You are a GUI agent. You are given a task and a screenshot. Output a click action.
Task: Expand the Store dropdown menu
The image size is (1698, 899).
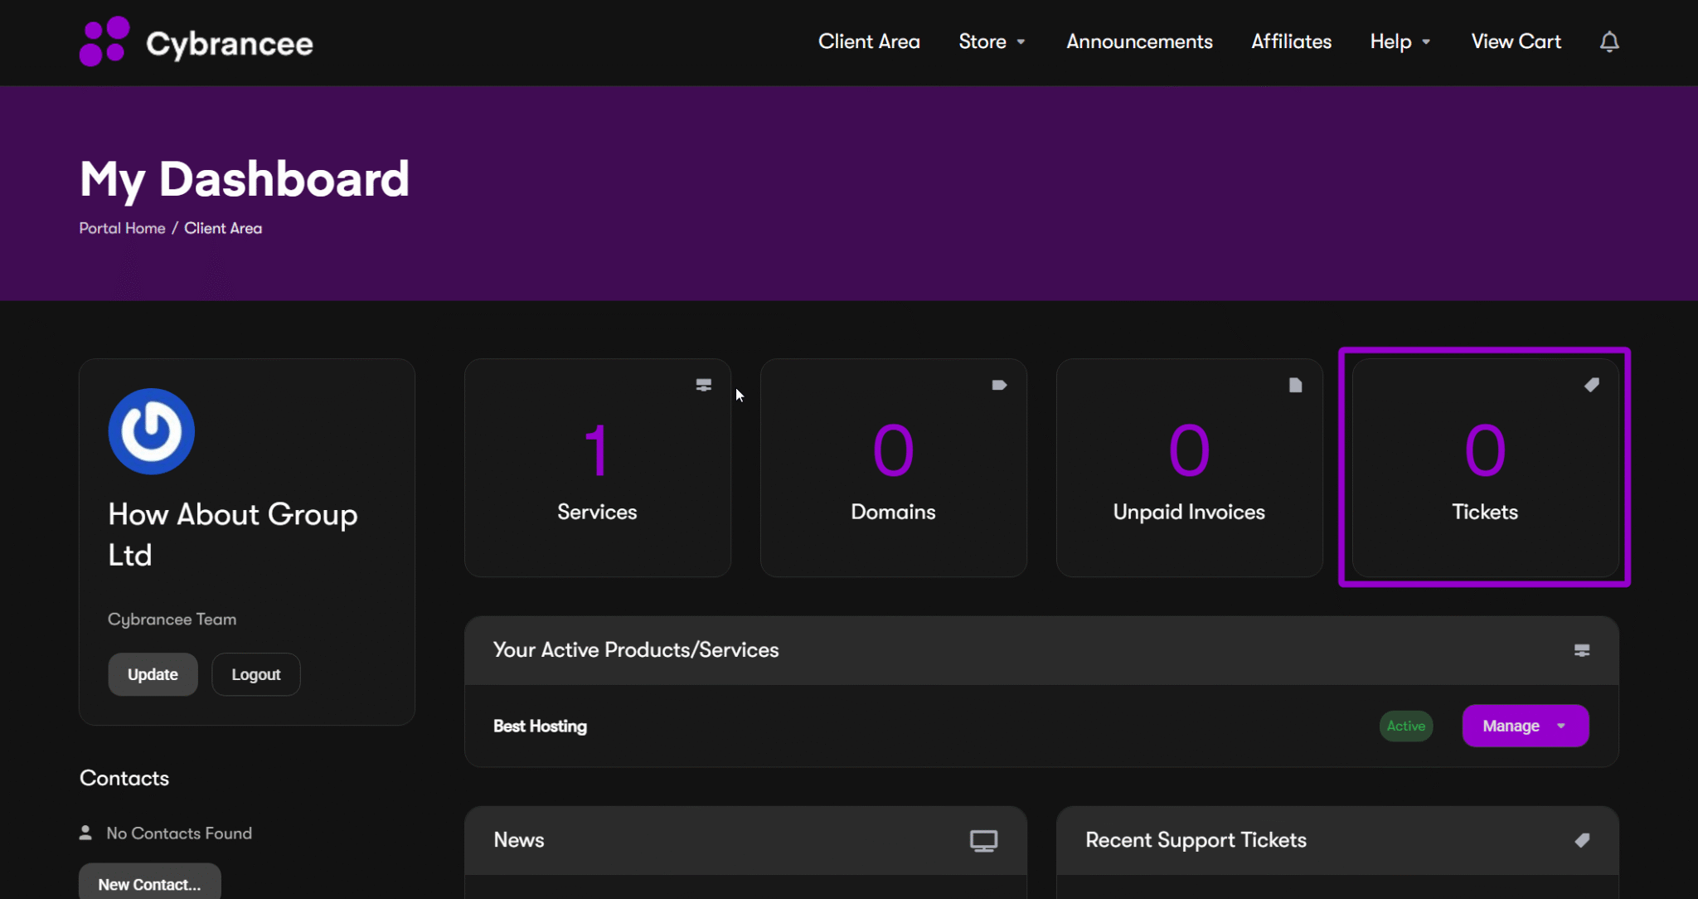pyautogui.click(x=992, y=41)
